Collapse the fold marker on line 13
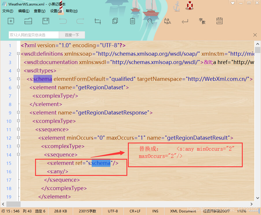Image resolution: width=261 pixels, height=215 pixels. point(18,146)
